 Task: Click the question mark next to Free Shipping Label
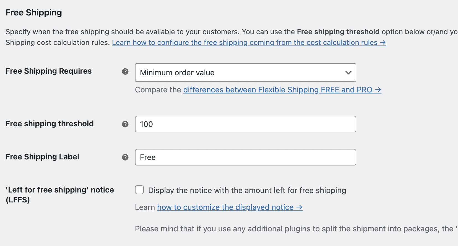point(125,157)
